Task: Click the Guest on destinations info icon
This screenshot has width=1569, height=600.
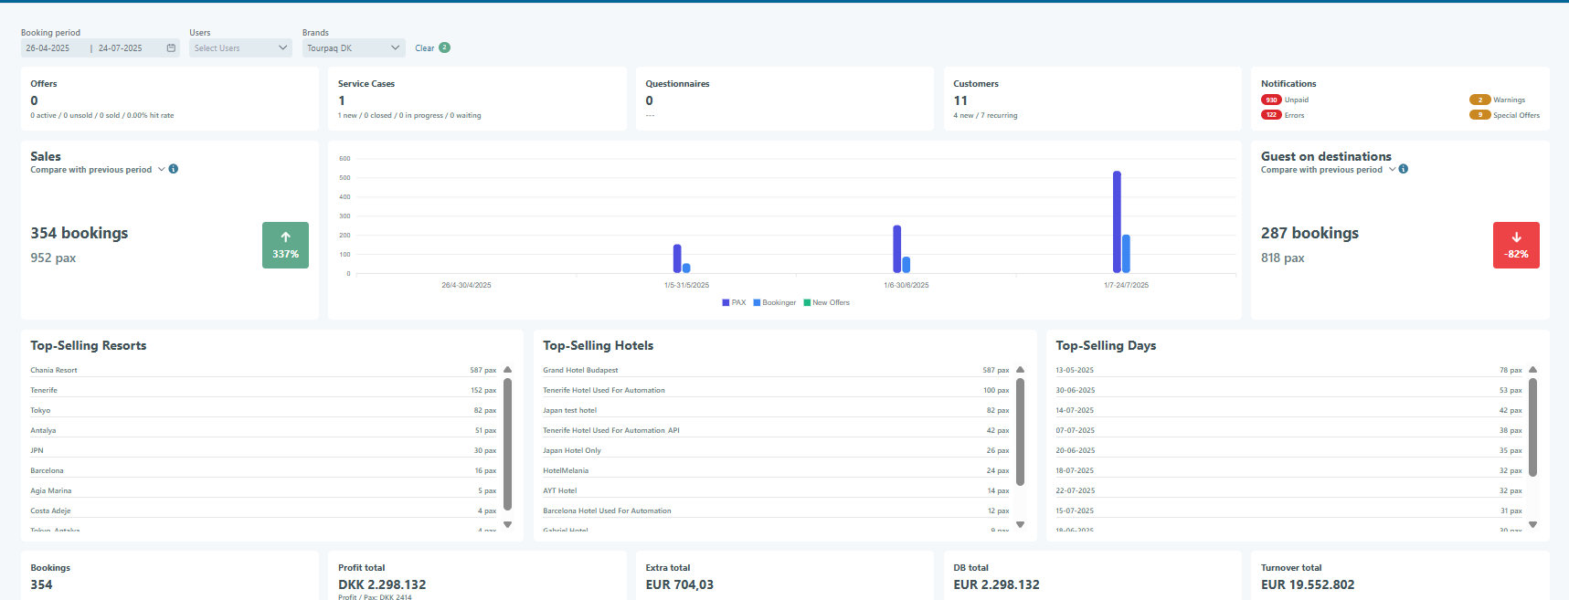Action: coord(1404,169)
